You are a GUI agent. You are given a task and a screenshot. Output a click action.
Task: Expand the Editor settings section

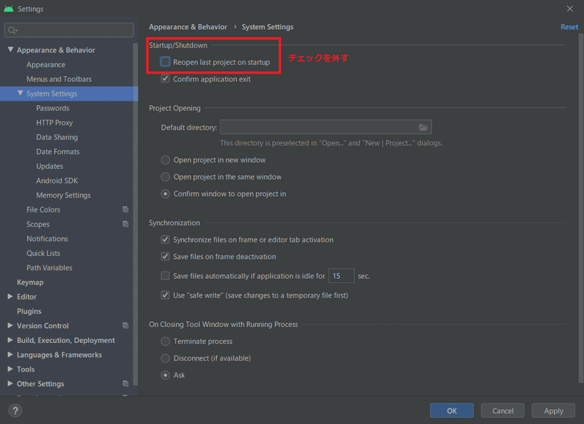(x=10, y=297)
